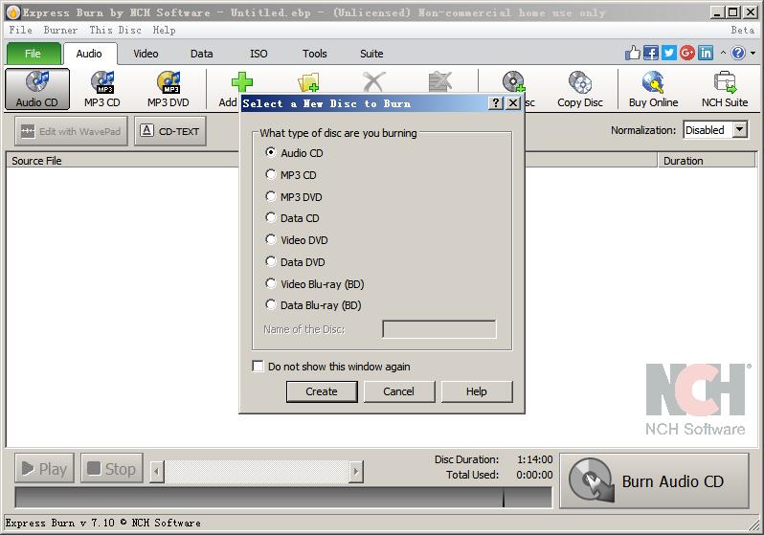764x535 pixels.
Task: Share via the Google Plus icon
Action: [x=687, y=53]
